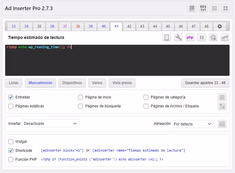Open the Insertar Desactivado dropdown
Screen dimensions: 235x173
point(50,123)
